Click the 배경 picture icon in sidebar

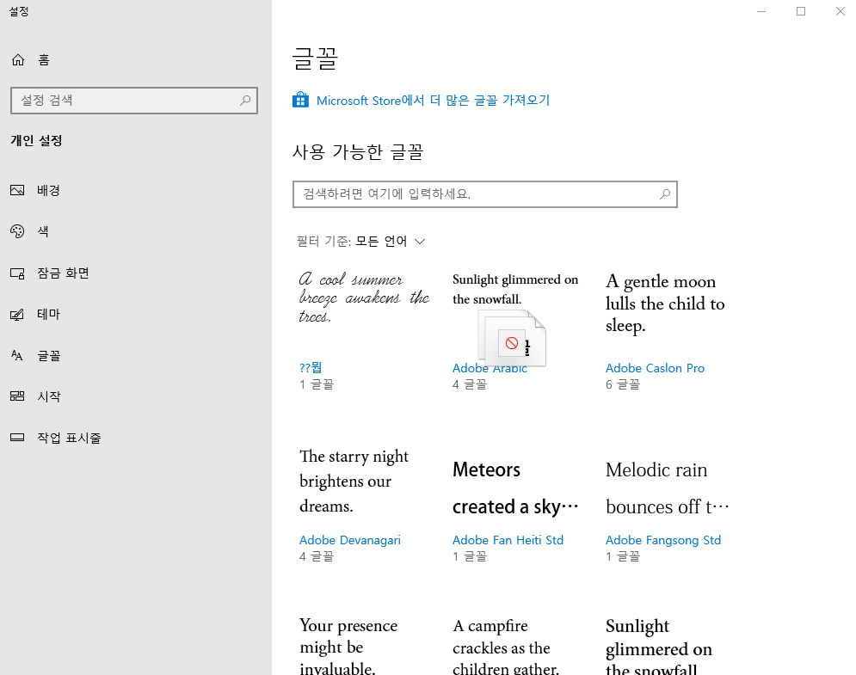point(17,190)
